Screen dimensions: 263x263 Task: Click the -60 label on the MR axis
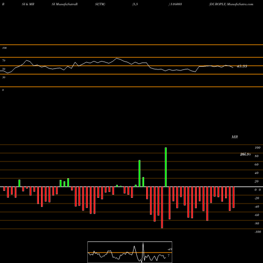pos(257,215)
